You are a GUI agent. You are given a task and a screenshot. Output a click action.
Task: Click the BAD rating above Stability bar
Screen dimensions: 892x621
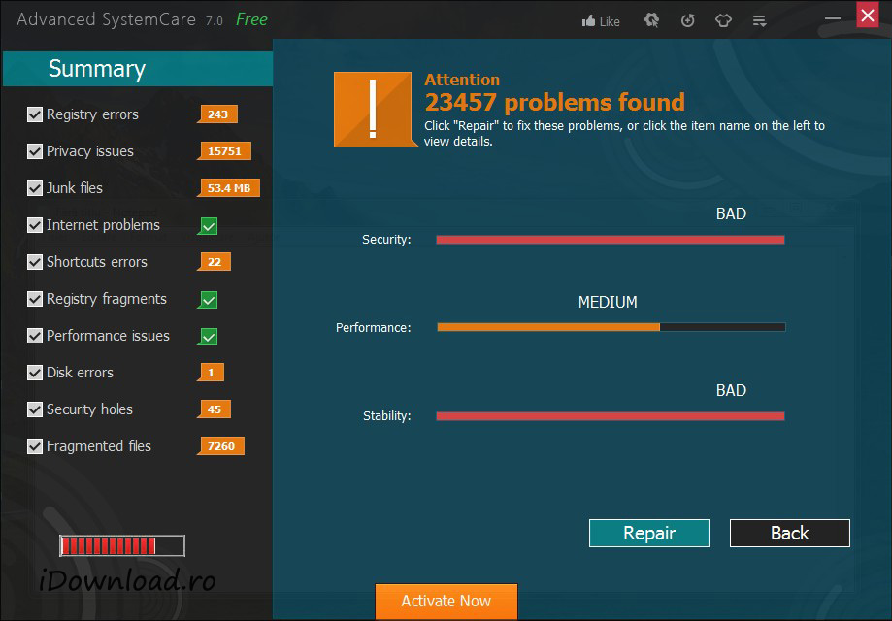tap(731, 391)
